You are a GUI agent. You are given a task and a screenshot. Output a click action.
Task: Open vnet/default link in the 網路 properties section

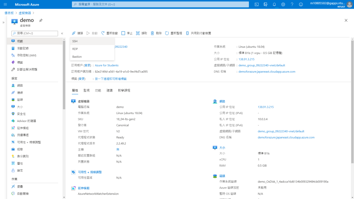[281, 131]
